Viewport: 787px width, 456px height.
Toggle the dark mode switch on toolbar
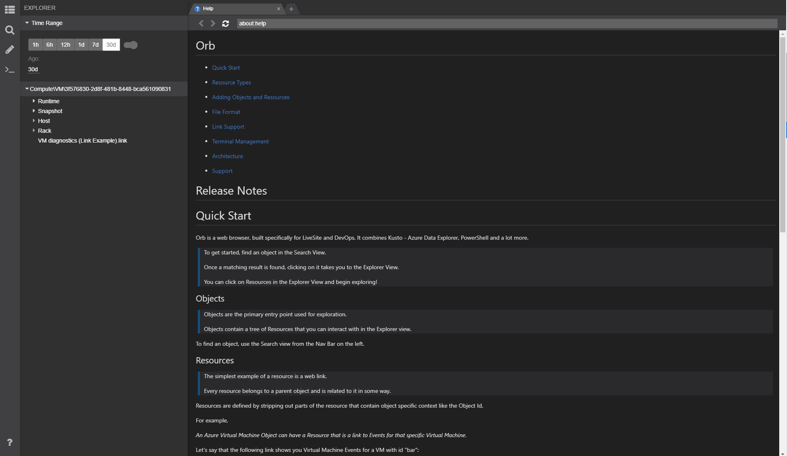(130, 45)
